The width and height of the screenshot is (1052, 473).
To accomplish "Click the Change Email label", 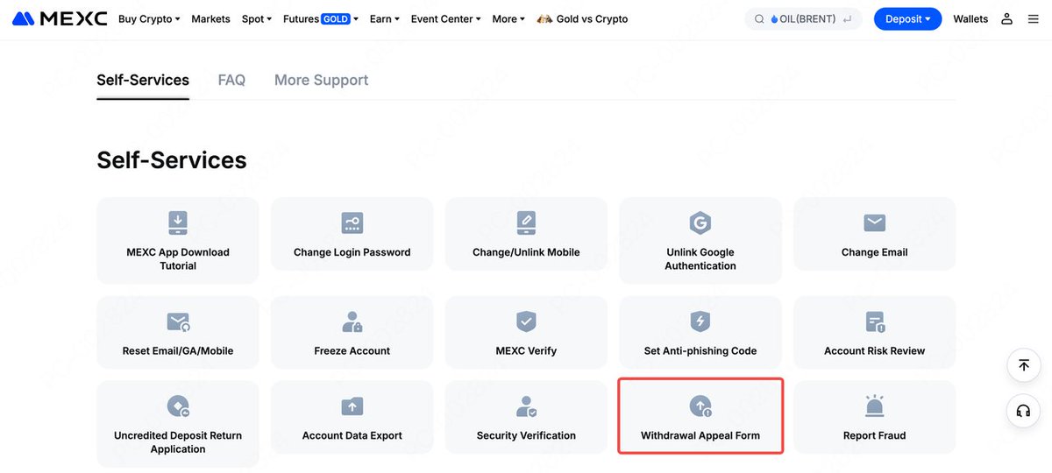I will (x=874, y=252).
